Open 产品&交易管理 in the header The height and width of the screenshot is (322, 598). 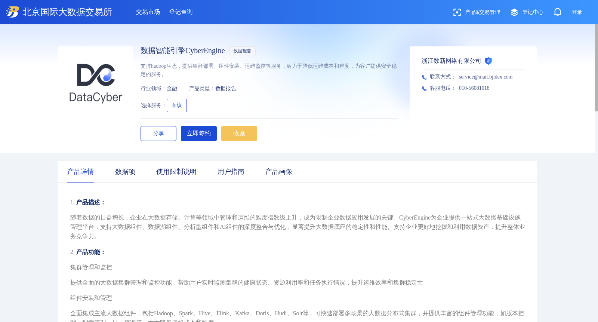[x=483, y=12]
